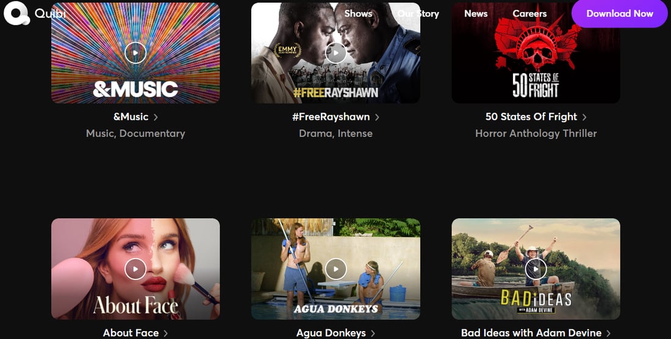Screen dimensions: 671x339
Task: Click the Horror Anthology Thriller genre text
Action: [x=536, y=134]
